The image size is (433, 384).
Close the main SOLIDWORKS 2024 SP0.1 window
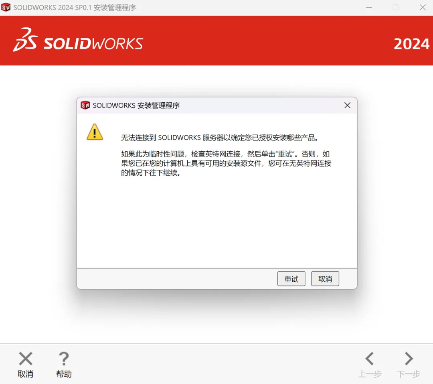tap(423, 8)
